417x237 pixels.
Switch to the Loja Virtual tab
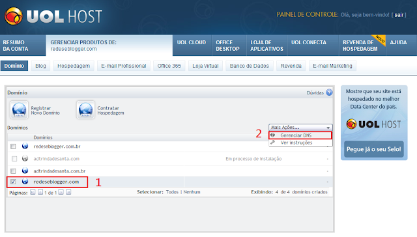tap(206, 66)
